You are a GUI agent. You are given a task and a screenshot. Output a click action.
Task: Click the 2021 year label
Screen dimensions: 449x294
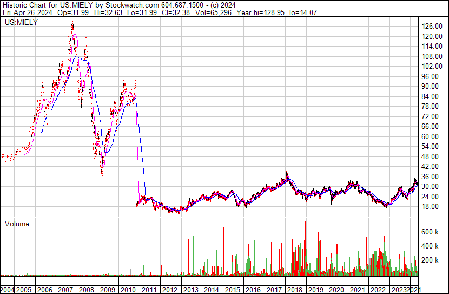(358, 290)
